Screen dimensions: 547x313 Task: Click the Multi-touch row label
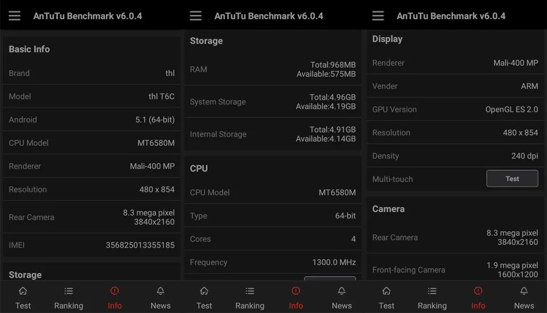pyautogui.click(x=393, y=179)
